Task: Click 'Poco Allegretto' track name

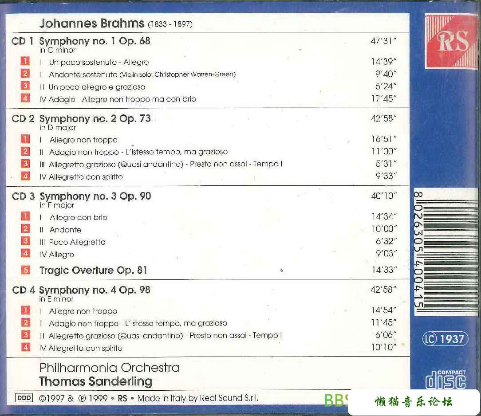Action: 77,243
